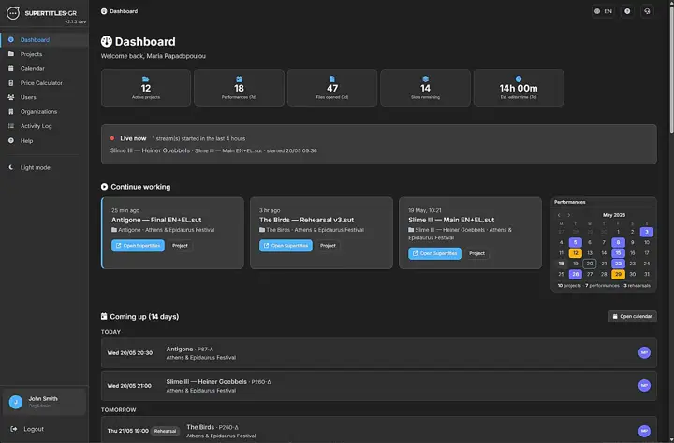The image size is (674, 443).
Task: Click the red Live now indicator dot
Action: coord(112,138)
